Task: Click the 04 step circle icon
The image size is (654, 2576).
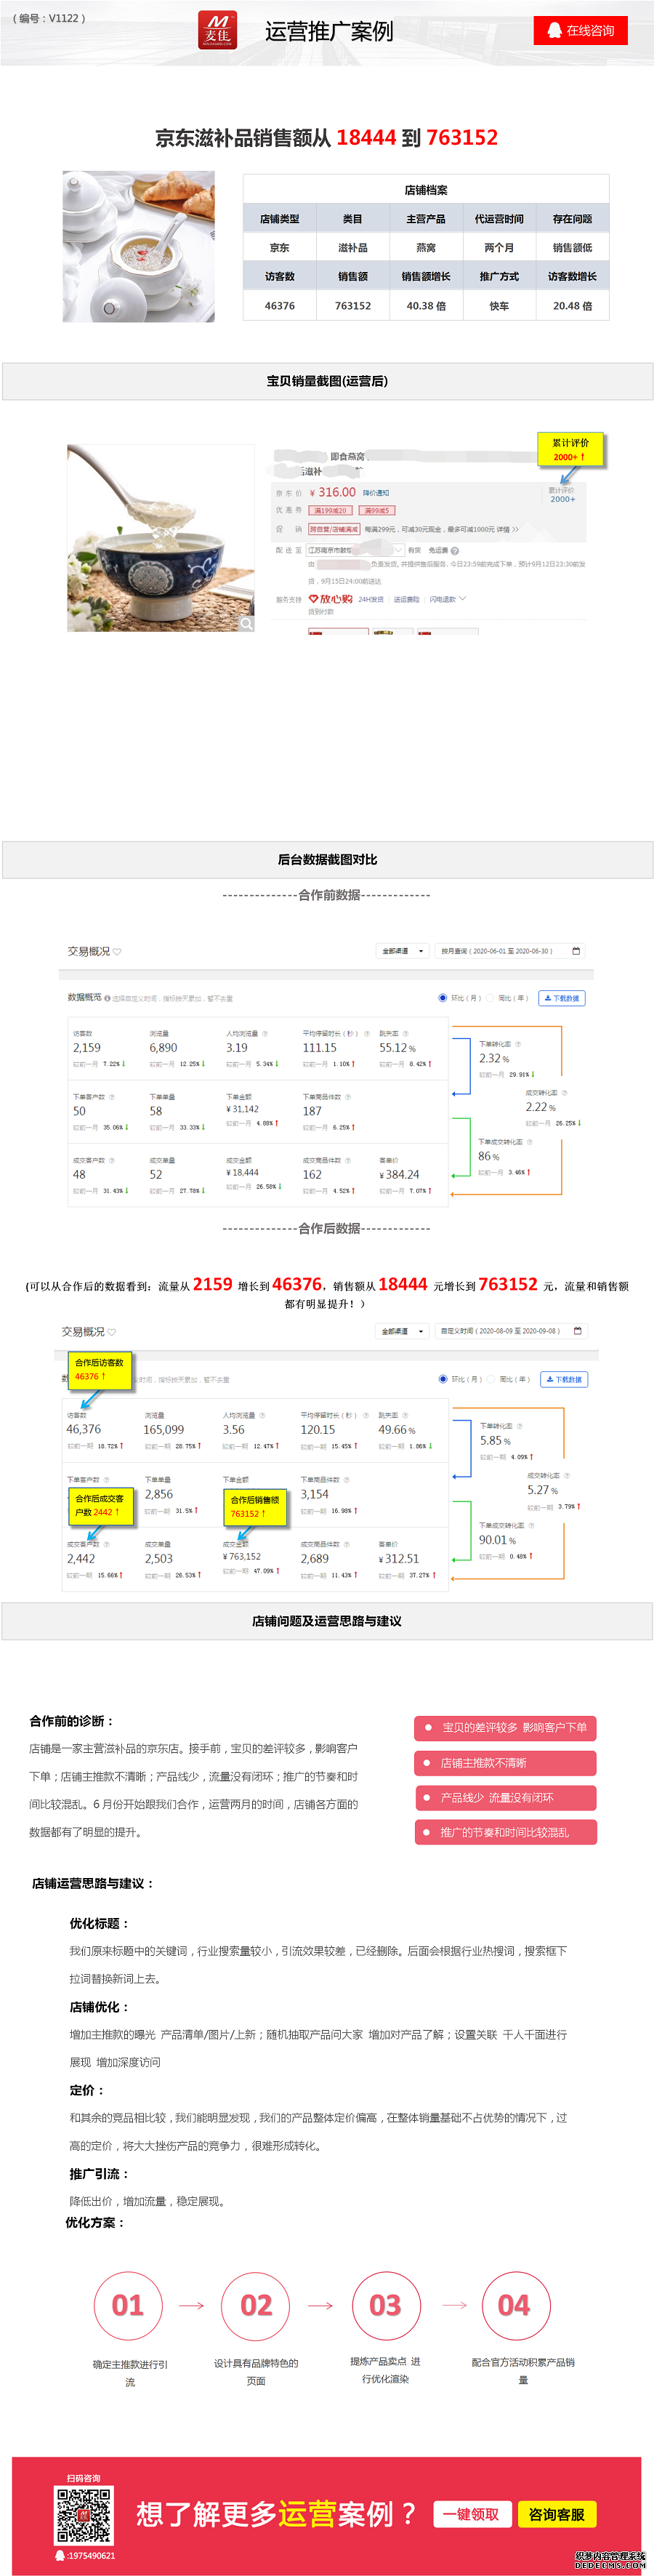Action: coord(514,2306)
